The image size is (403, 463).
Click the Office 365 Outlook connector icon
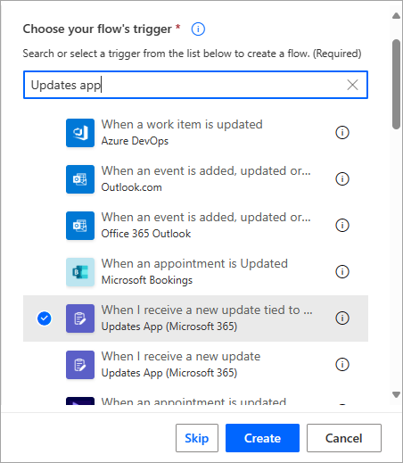pyautogui.click(x=80, y=226)
